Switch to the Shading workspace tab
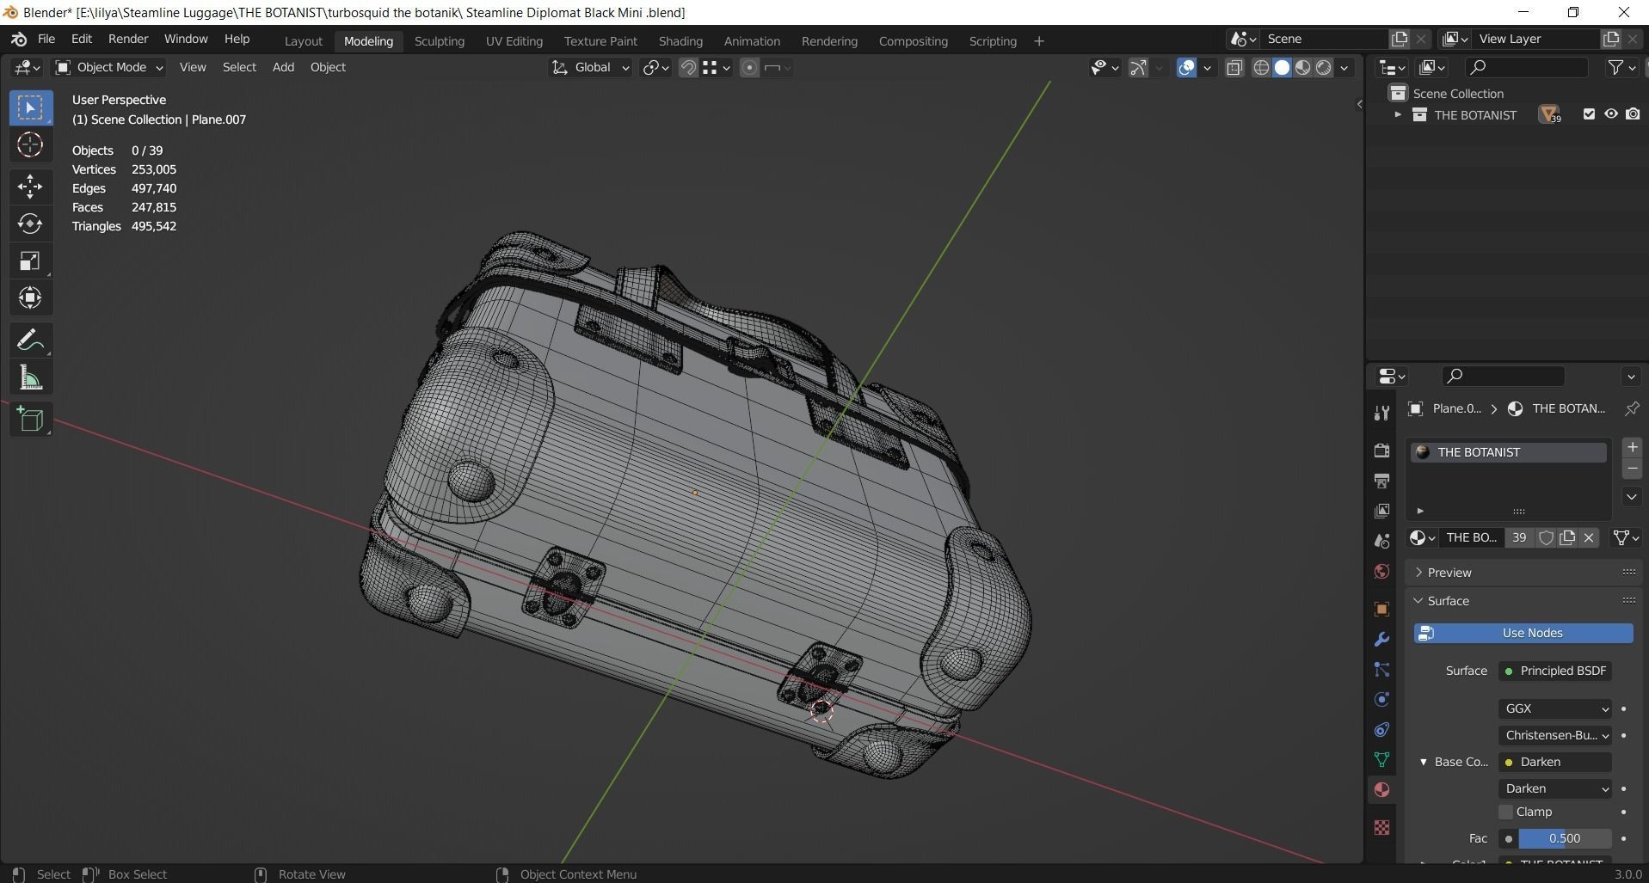The height and width of the screenshot is (883, 1649). [x=680, y=41]
